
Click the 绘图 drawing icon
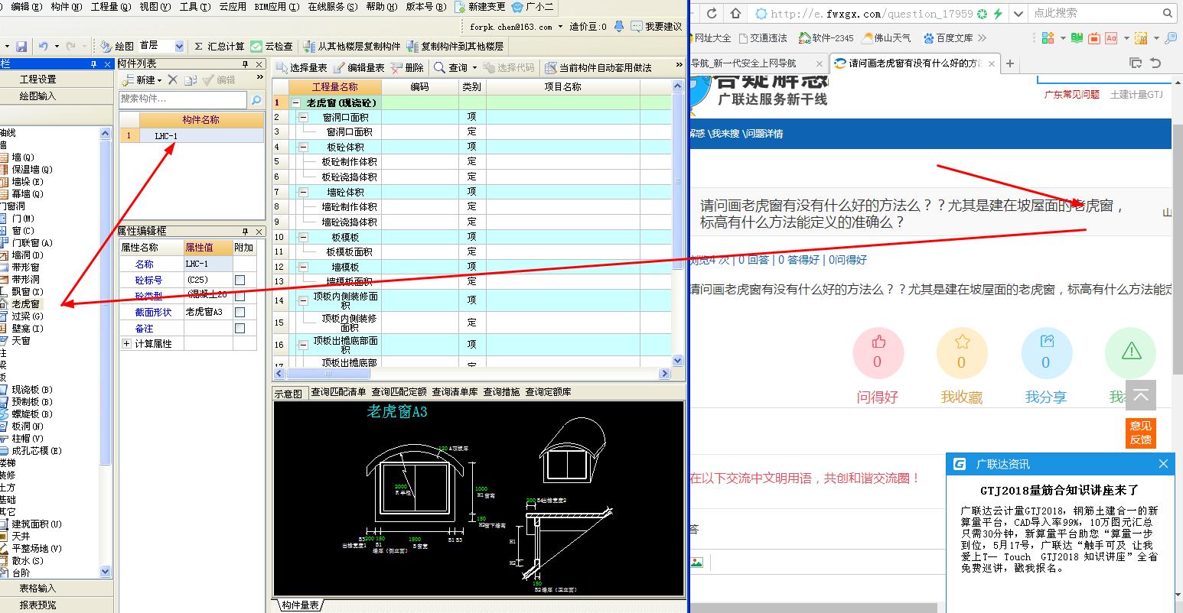pos(116,47)
